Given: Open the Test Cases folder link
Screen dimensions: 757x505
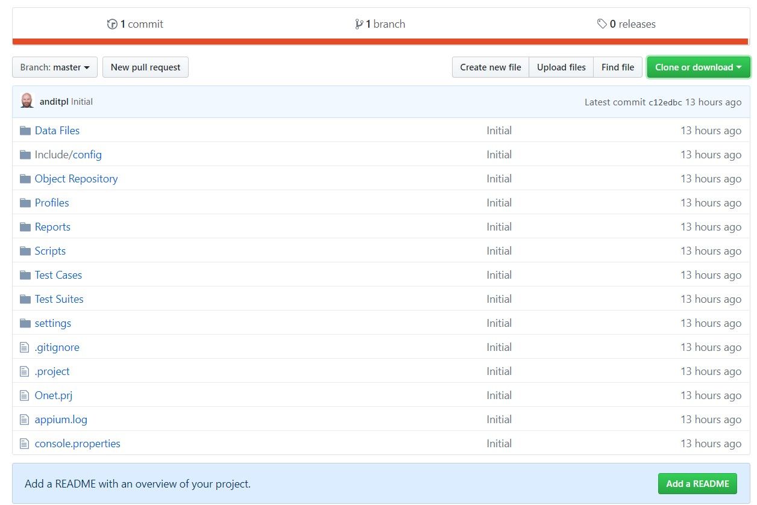Looking at the screenshot, I should point(58,275).
